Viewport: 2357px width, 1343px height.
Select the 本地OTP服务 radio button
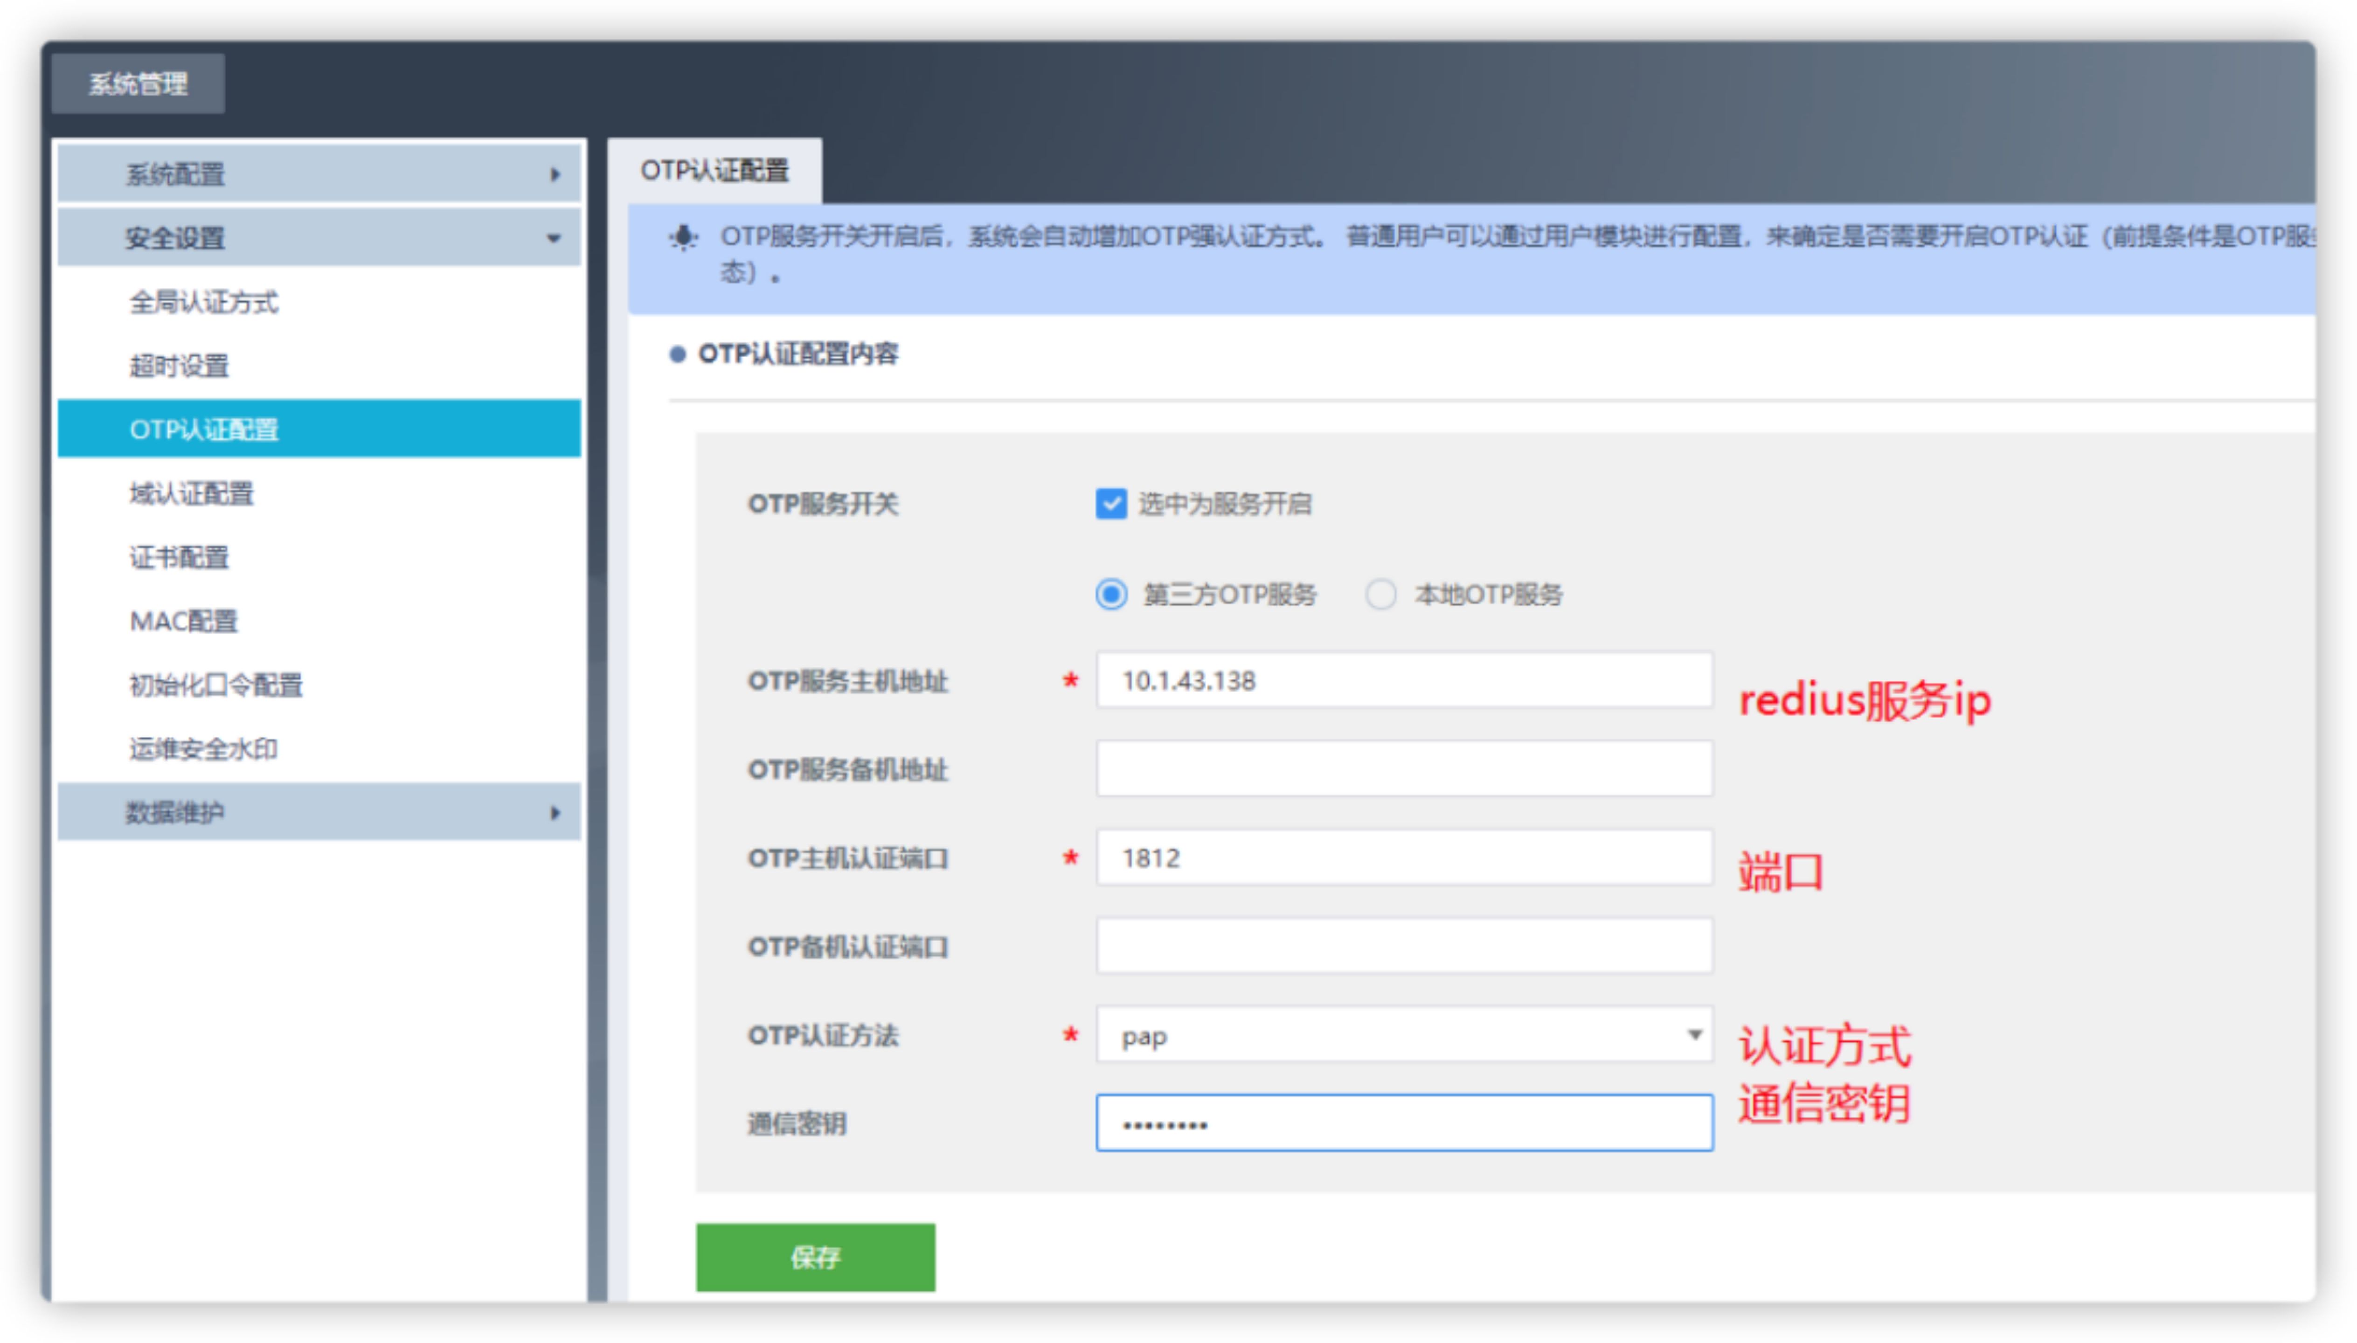(1381, 595)
